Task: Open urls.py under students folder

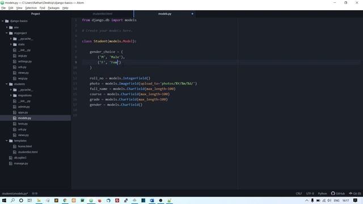Action: [22, 129]
